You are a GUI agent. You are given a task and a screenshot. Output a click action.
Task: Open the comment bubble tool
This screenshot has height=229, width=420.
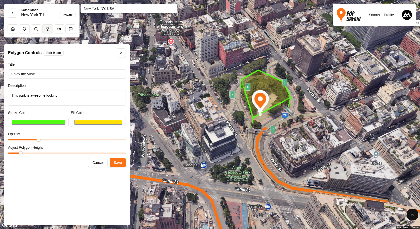point(71,29)
